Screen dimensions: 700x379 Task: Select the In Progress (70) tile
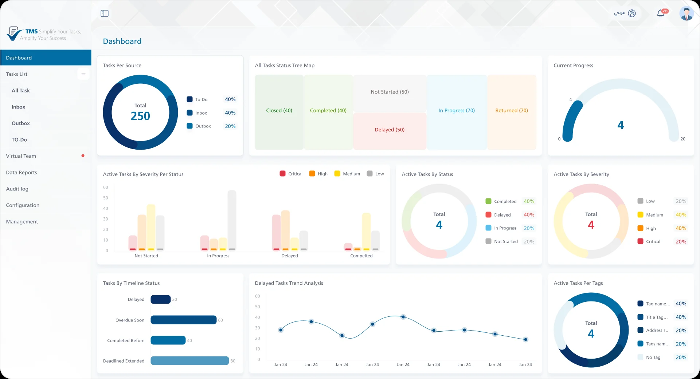click(457, 112)
